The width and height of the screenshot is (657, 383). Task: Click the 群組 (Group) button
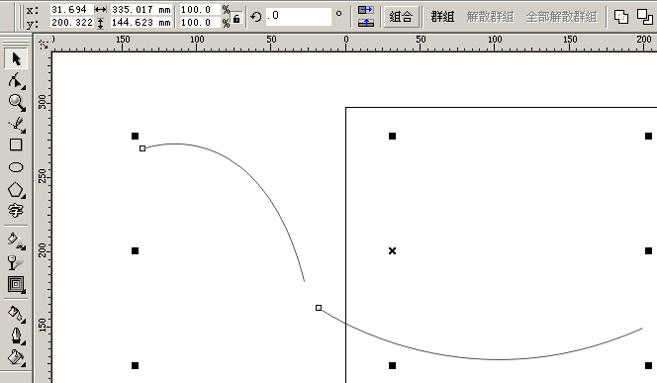[442, 17]
